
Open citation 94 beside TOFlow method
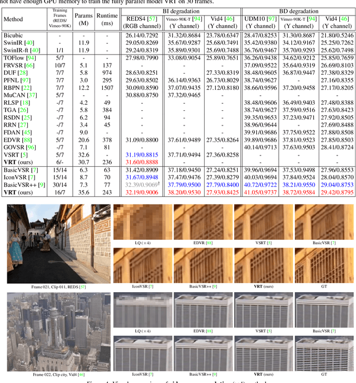point(29,57)
